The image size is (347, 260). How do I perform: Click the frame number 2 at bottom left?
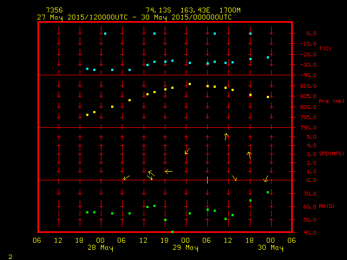(10, 255)
